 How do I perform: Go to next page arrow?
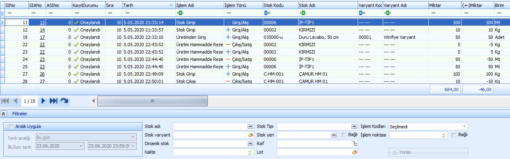[x=43, y=101]
